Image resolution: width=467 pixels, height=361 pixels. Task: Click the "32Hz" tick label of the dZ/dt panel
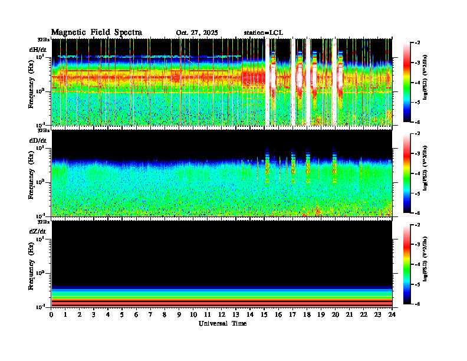pyautogui.click(x=44, y=222)
